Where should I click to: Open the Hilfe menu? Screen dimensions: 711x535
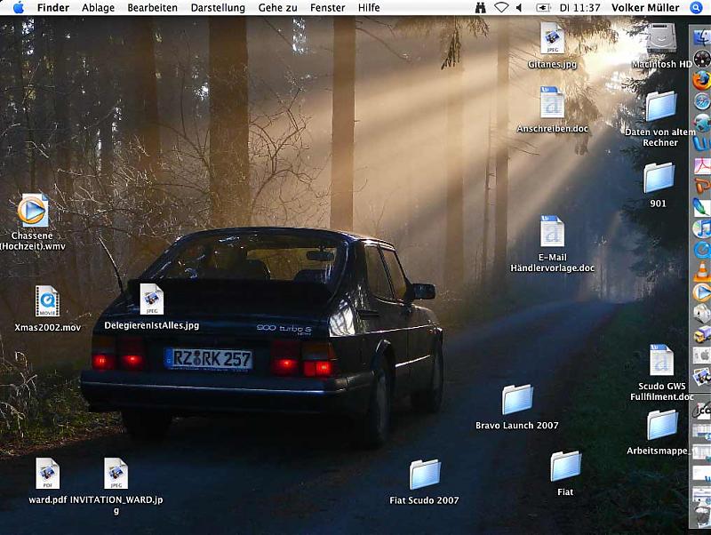tap(369, 8)
